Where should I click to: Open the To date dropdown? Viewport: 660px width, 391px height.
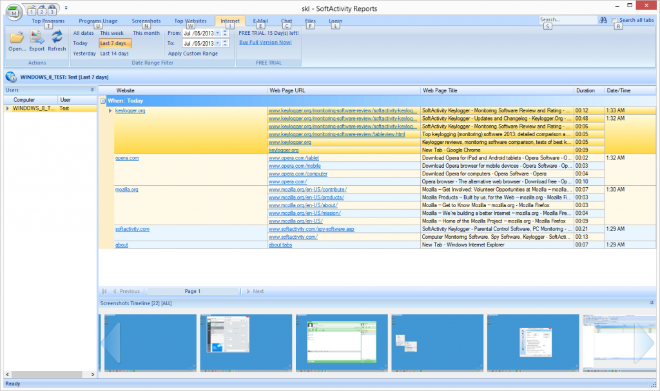point(217,43)
